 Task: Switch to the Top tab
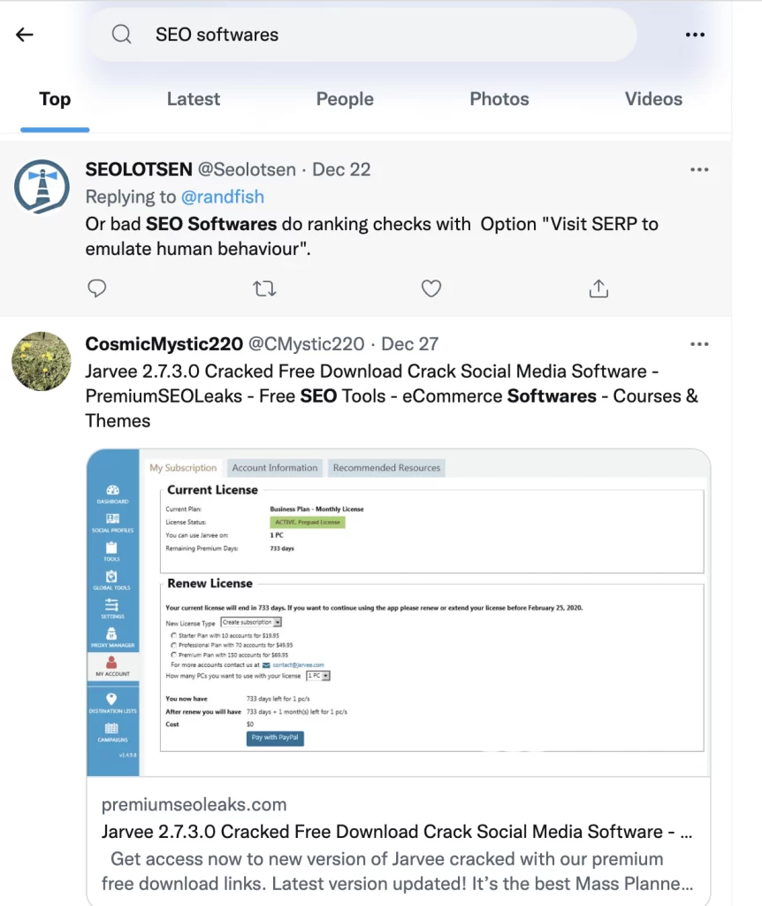tap(55, 99)
